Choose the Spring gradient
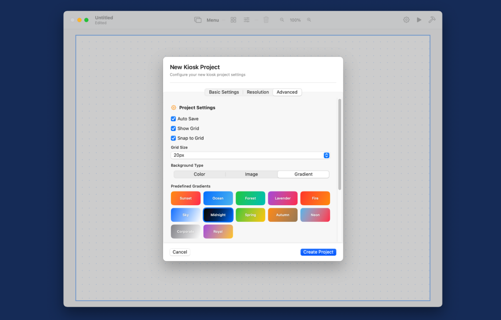This screenshot has height=320, width=501. coord(250,215)
